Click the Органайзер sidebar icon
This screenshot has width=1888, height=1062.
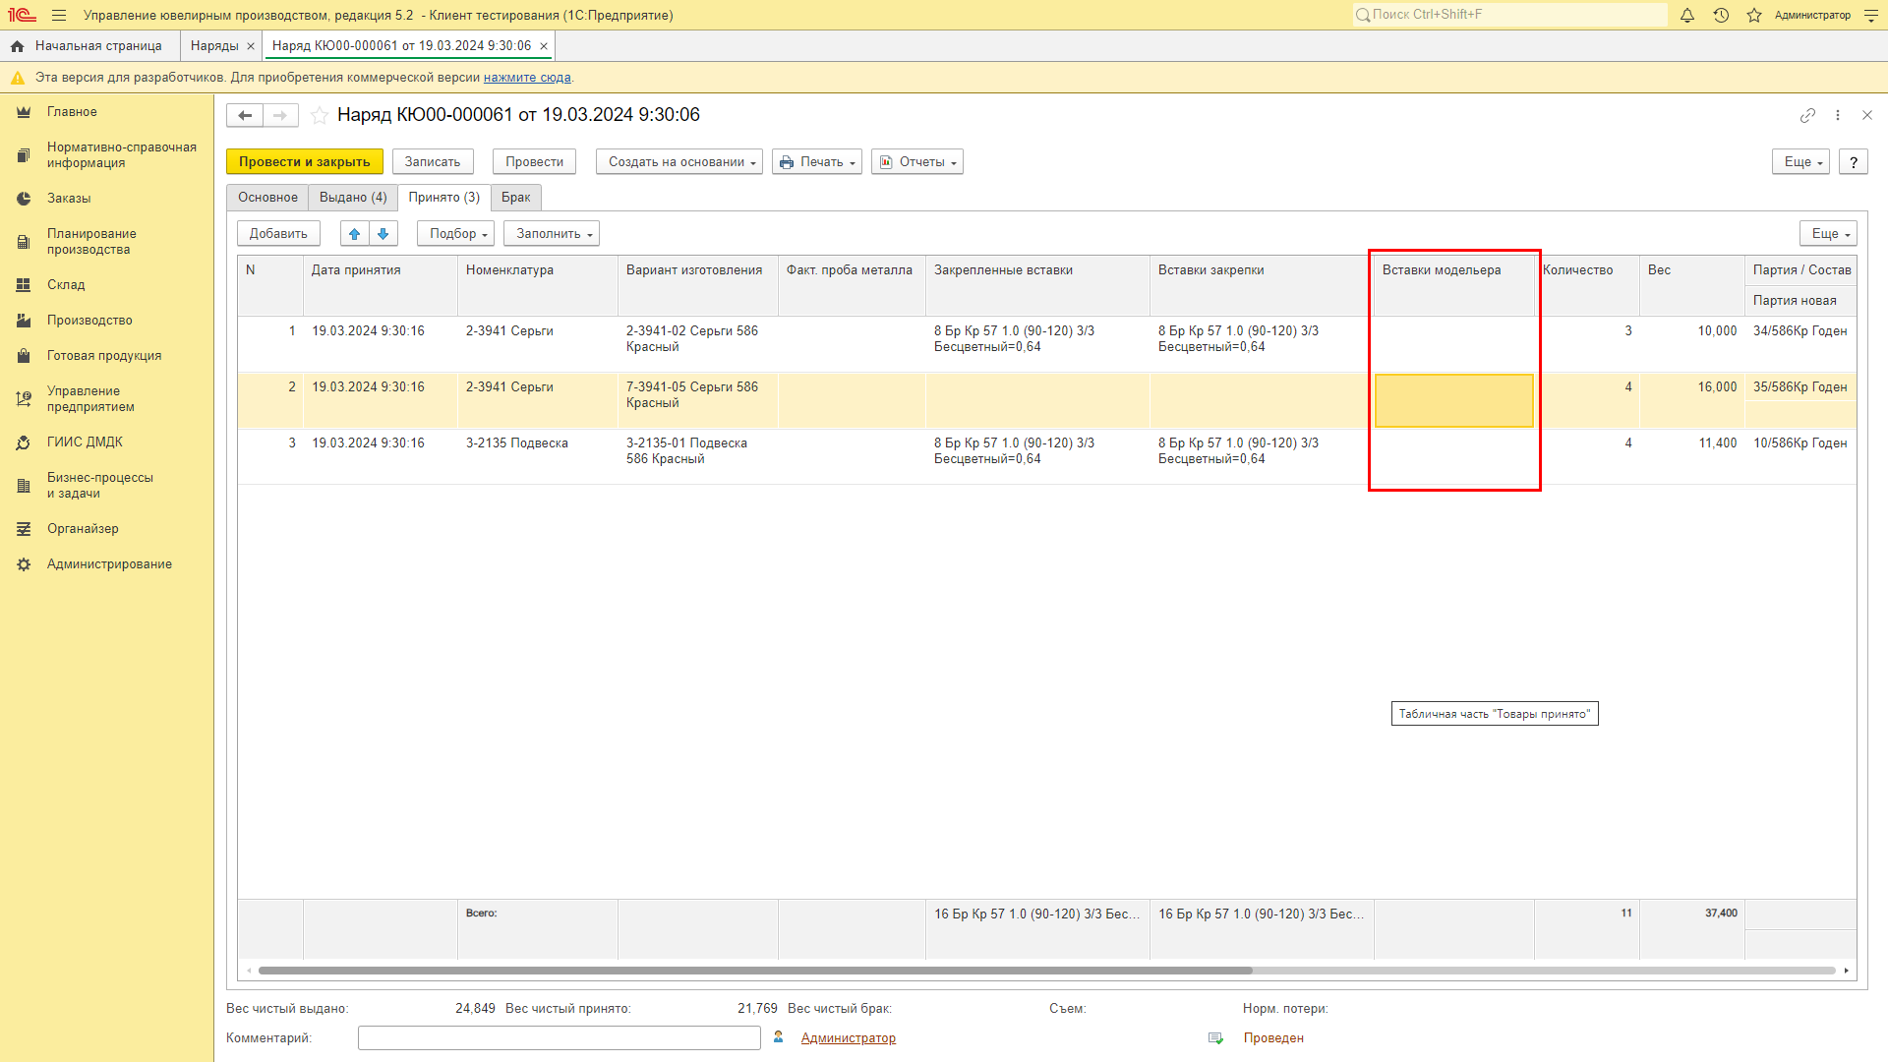(x=24, y=529)
